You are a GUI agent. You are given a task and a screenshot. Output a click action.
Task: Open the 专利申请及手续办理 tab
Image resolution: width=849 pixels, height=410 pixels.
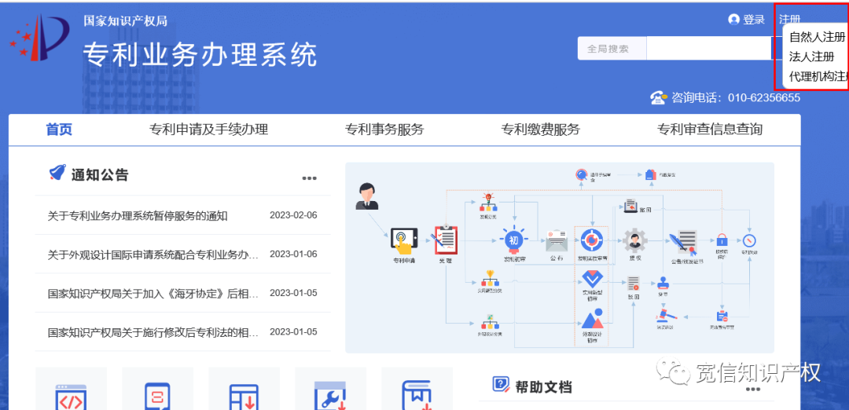[208, 130]
